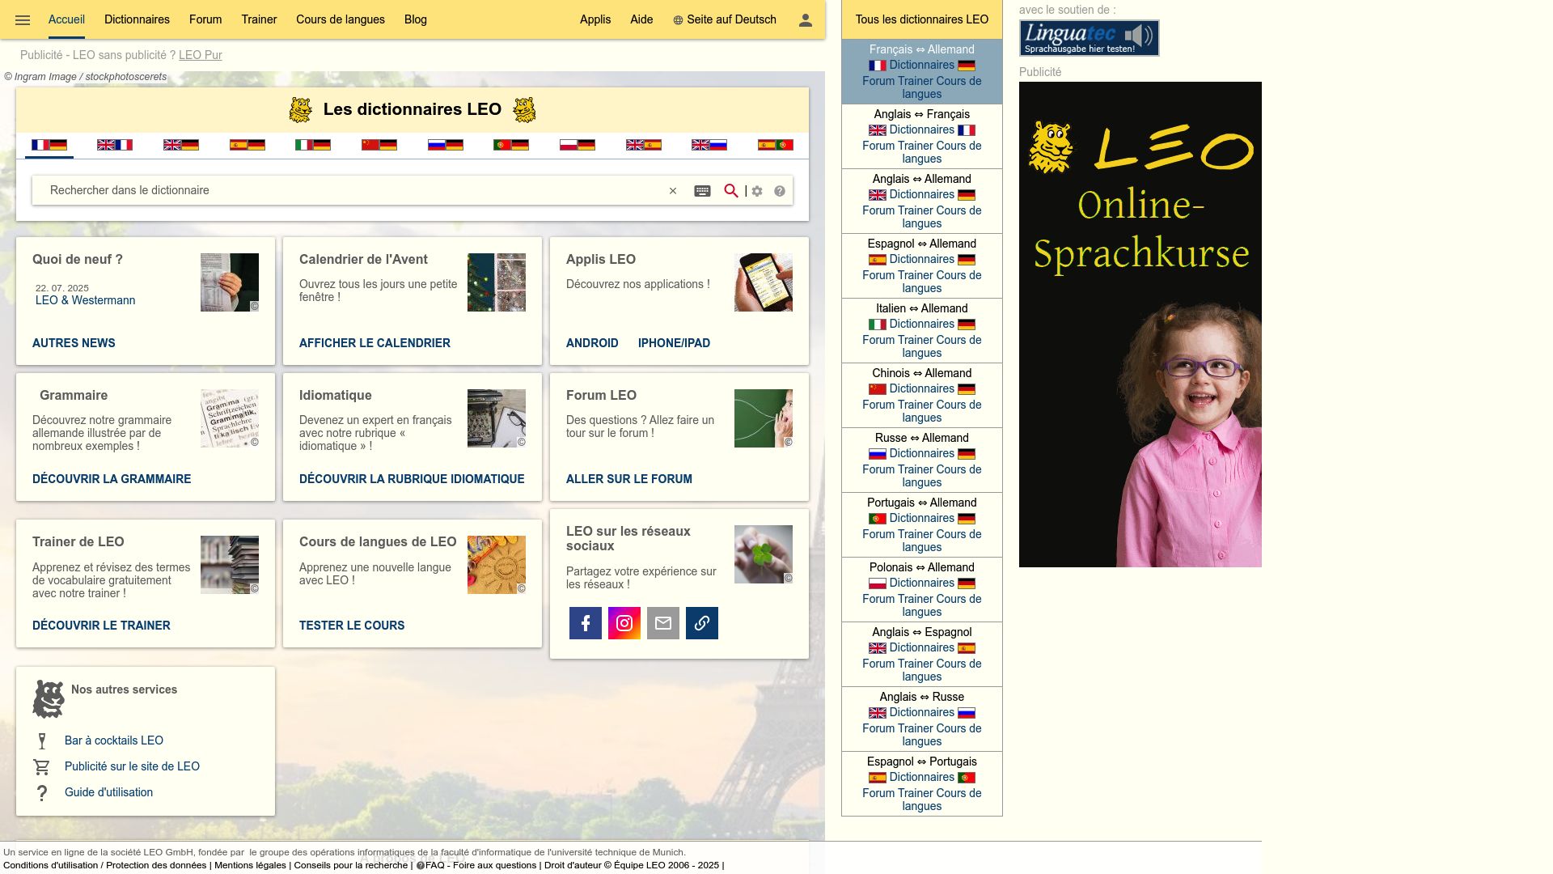
Task: Select the Blog menu item
Action: point(414,19)
